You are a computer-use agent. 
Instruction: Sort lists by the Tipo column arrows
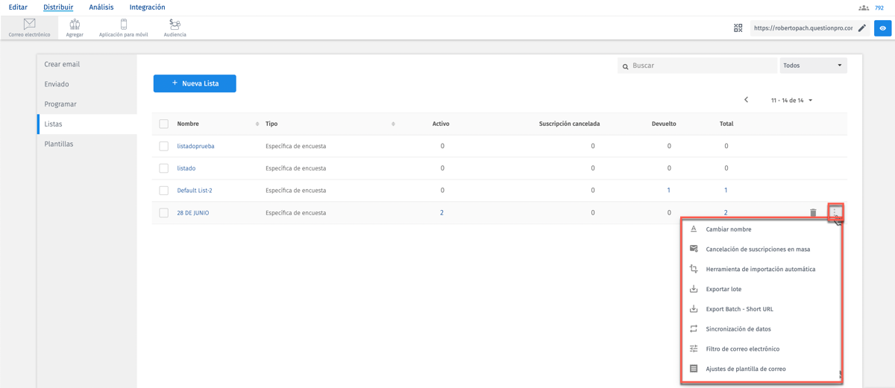pos(393,124)
